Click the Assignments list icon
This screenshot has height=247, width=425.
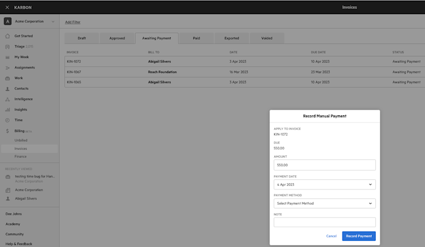(7, 67)
